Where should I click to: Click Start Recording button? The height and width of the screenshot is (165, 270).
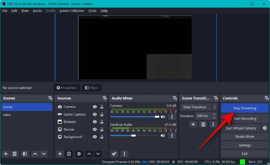coord(245,119)
